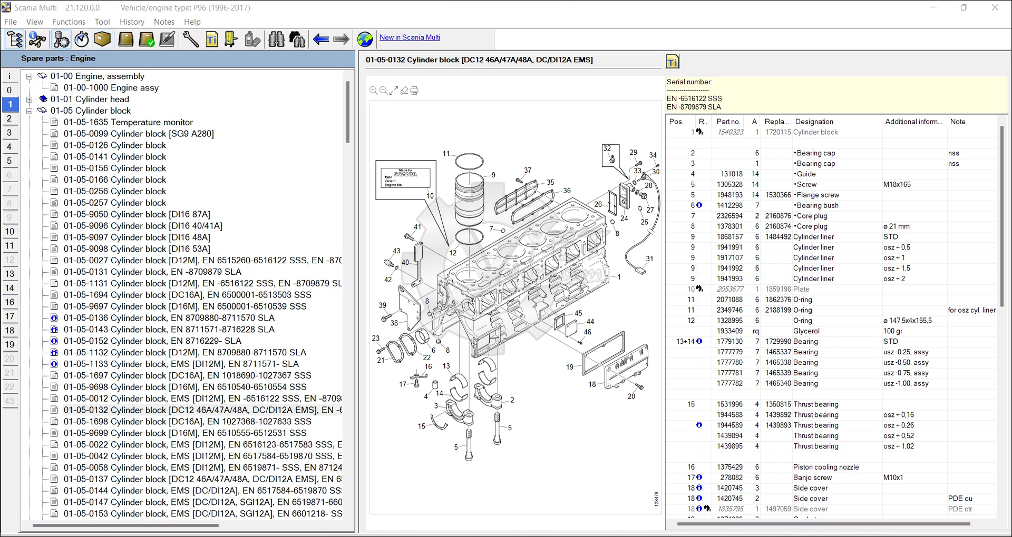This screenshot has height=537, width=1012.
Task: Click the yellow trolley cart icon
Action: (231, 39)
